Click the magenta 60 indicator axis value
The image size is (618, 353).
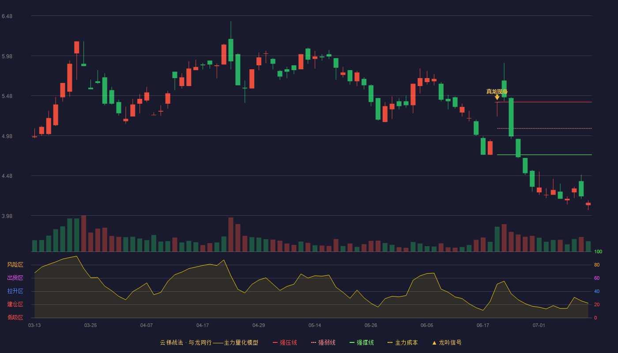click(x=597, y=278)
